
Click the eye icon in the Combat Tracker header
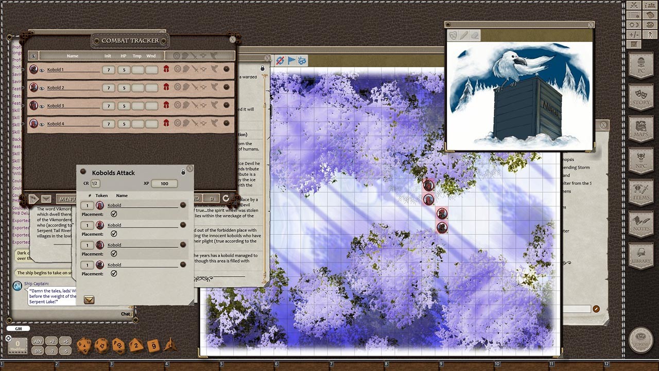coord(32,56)
